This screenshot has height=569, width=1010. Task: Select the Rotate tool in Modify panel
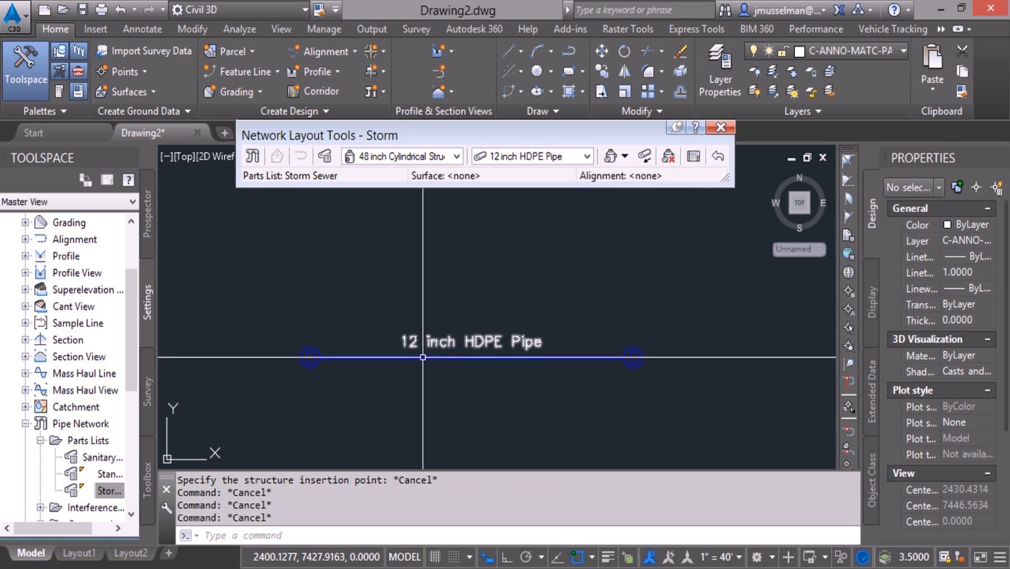[x=624, y=51]
